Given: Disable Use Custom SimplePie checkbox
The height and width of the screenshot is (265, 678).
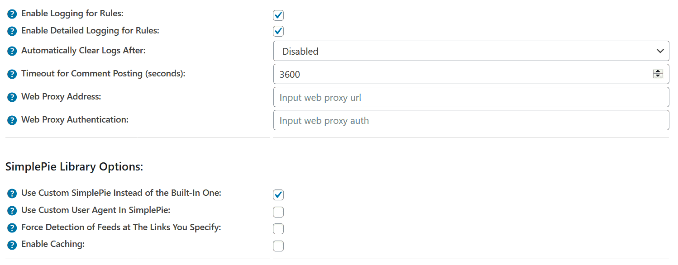Looking at the screenshot, I should click(x=278, y=195).
